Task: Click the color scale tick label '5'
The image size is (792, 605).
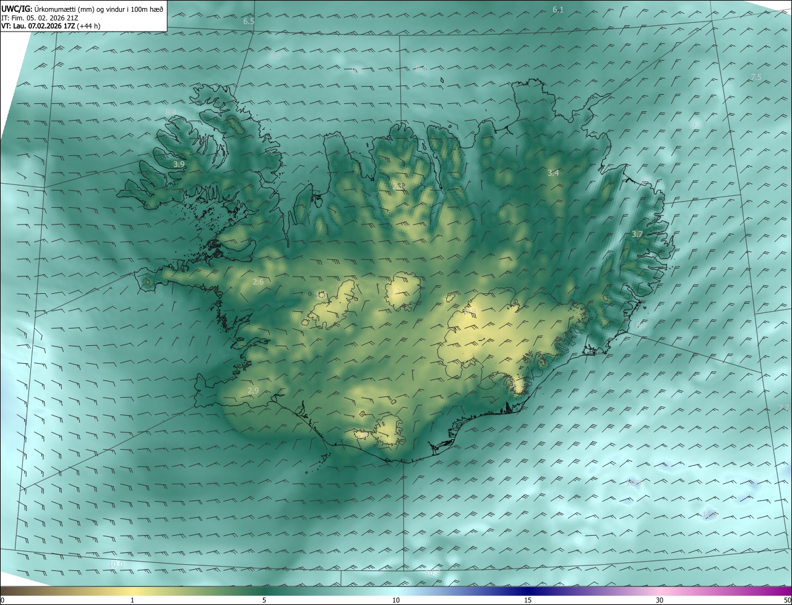Action: 264,600
